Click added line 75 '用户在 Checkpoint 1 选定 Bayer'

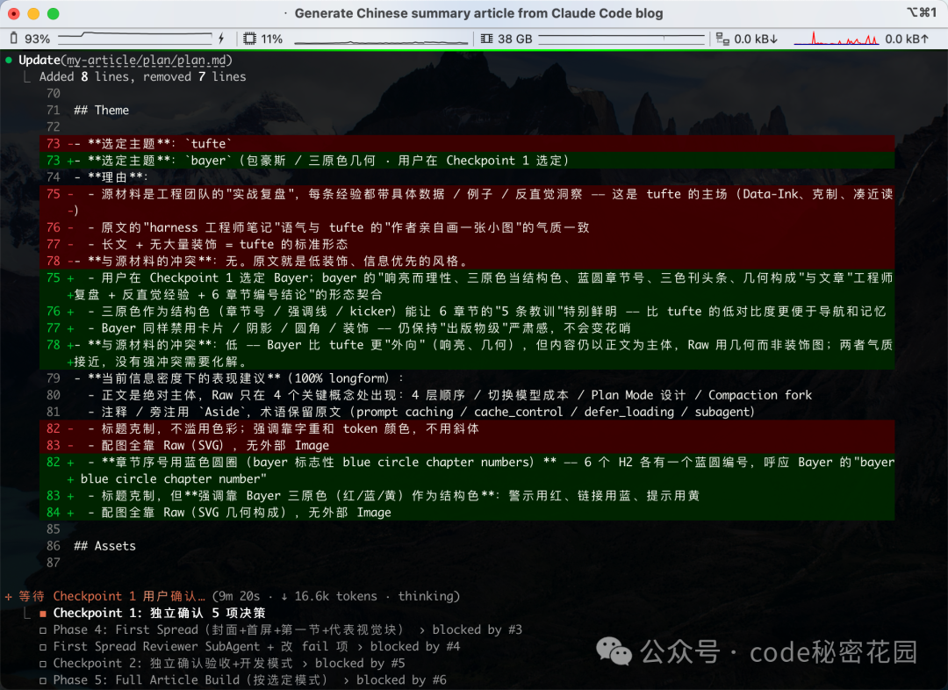pos(467,286)
